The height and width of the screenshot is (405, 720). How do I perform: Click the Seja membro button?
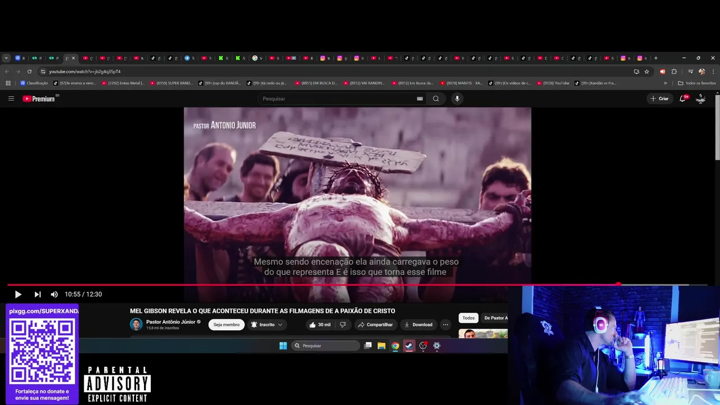point(226,325)
